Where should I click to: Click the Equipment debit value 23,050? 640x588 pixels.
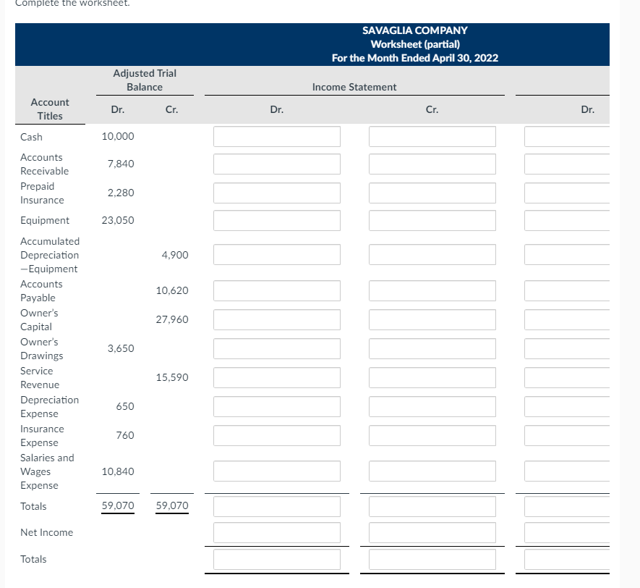[x=118, y=220]
